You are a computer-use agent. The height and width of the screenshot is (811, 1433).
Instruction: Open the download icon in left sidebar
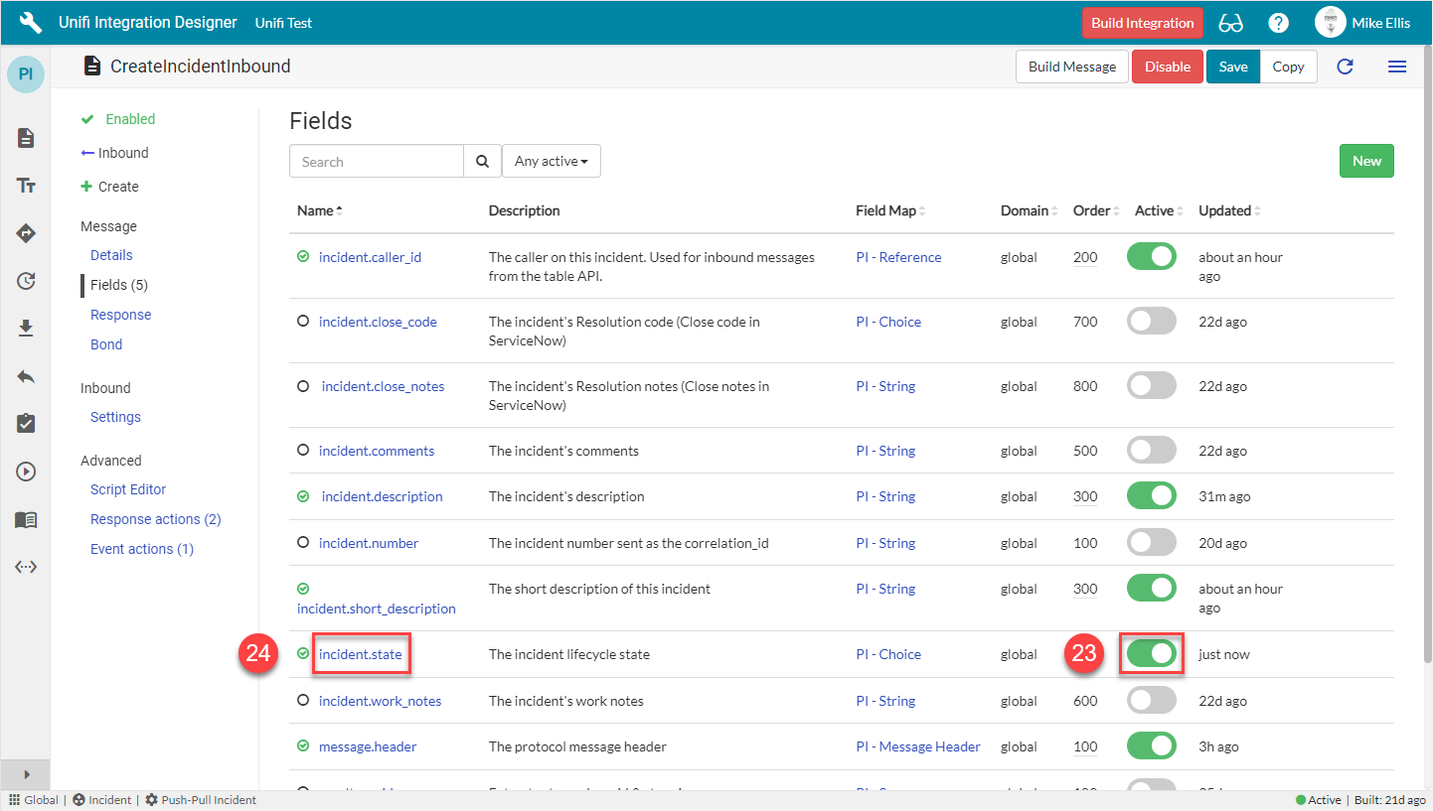coord(27,329)
